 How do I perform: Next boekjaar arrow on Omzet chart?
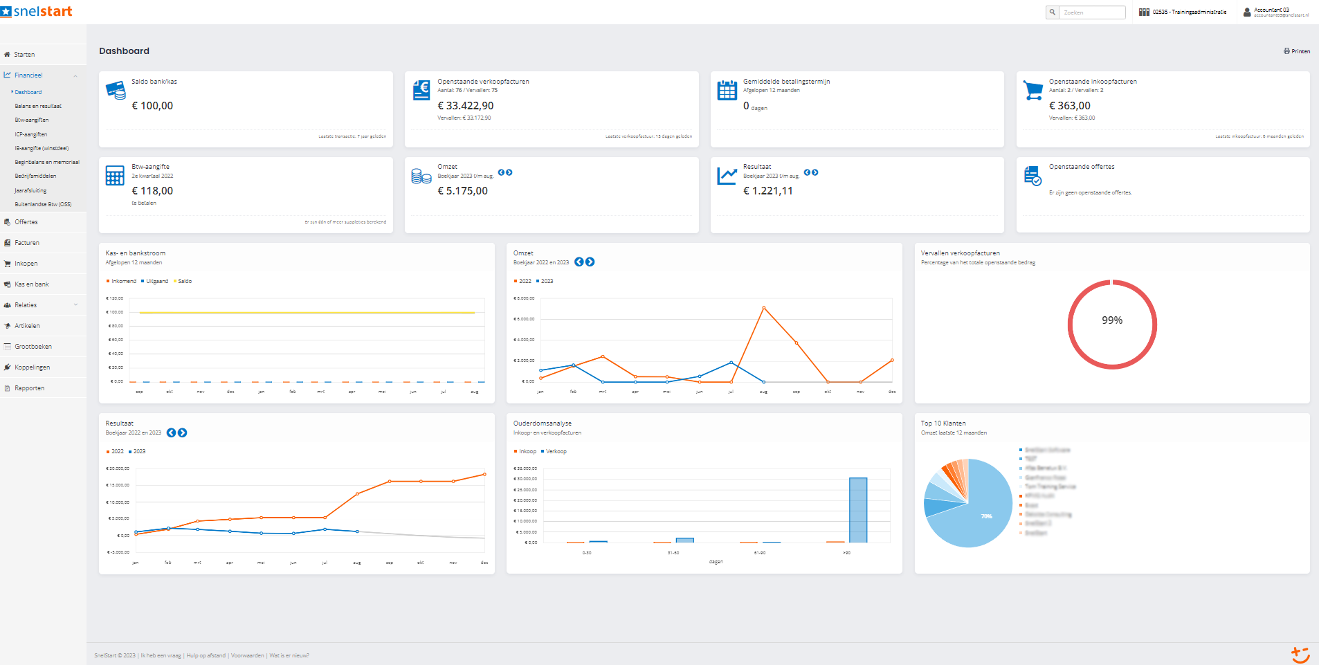(x=590, y=262)
